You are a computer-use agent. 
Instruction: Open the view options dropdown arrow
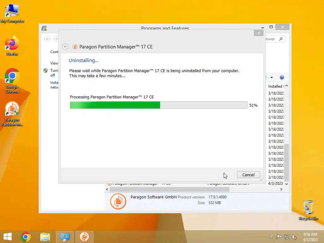click(x=271, y=78)
